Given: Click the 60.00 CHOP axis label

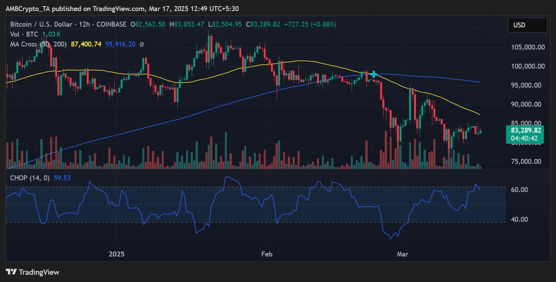Looking at the screenshot, I should pos(519,190).
